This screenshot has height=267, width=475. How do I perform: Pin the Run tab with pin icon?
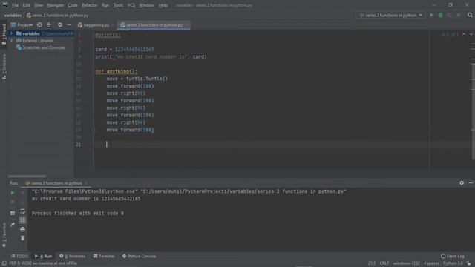click(x=13, y=224)
